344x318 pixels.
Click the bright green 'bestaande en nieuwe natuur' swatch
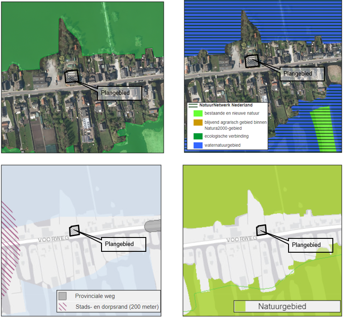click(x=198, y=114)
